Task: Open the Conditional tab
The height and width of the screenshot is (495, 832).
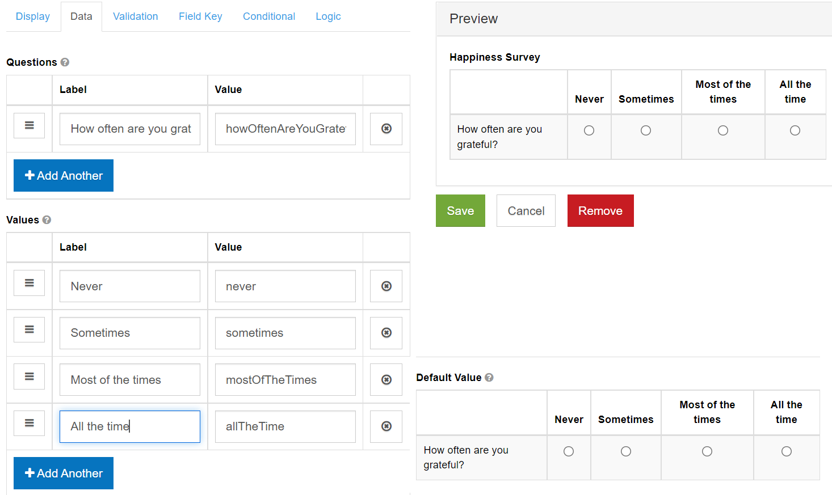Action: click(x=268, y=16)
